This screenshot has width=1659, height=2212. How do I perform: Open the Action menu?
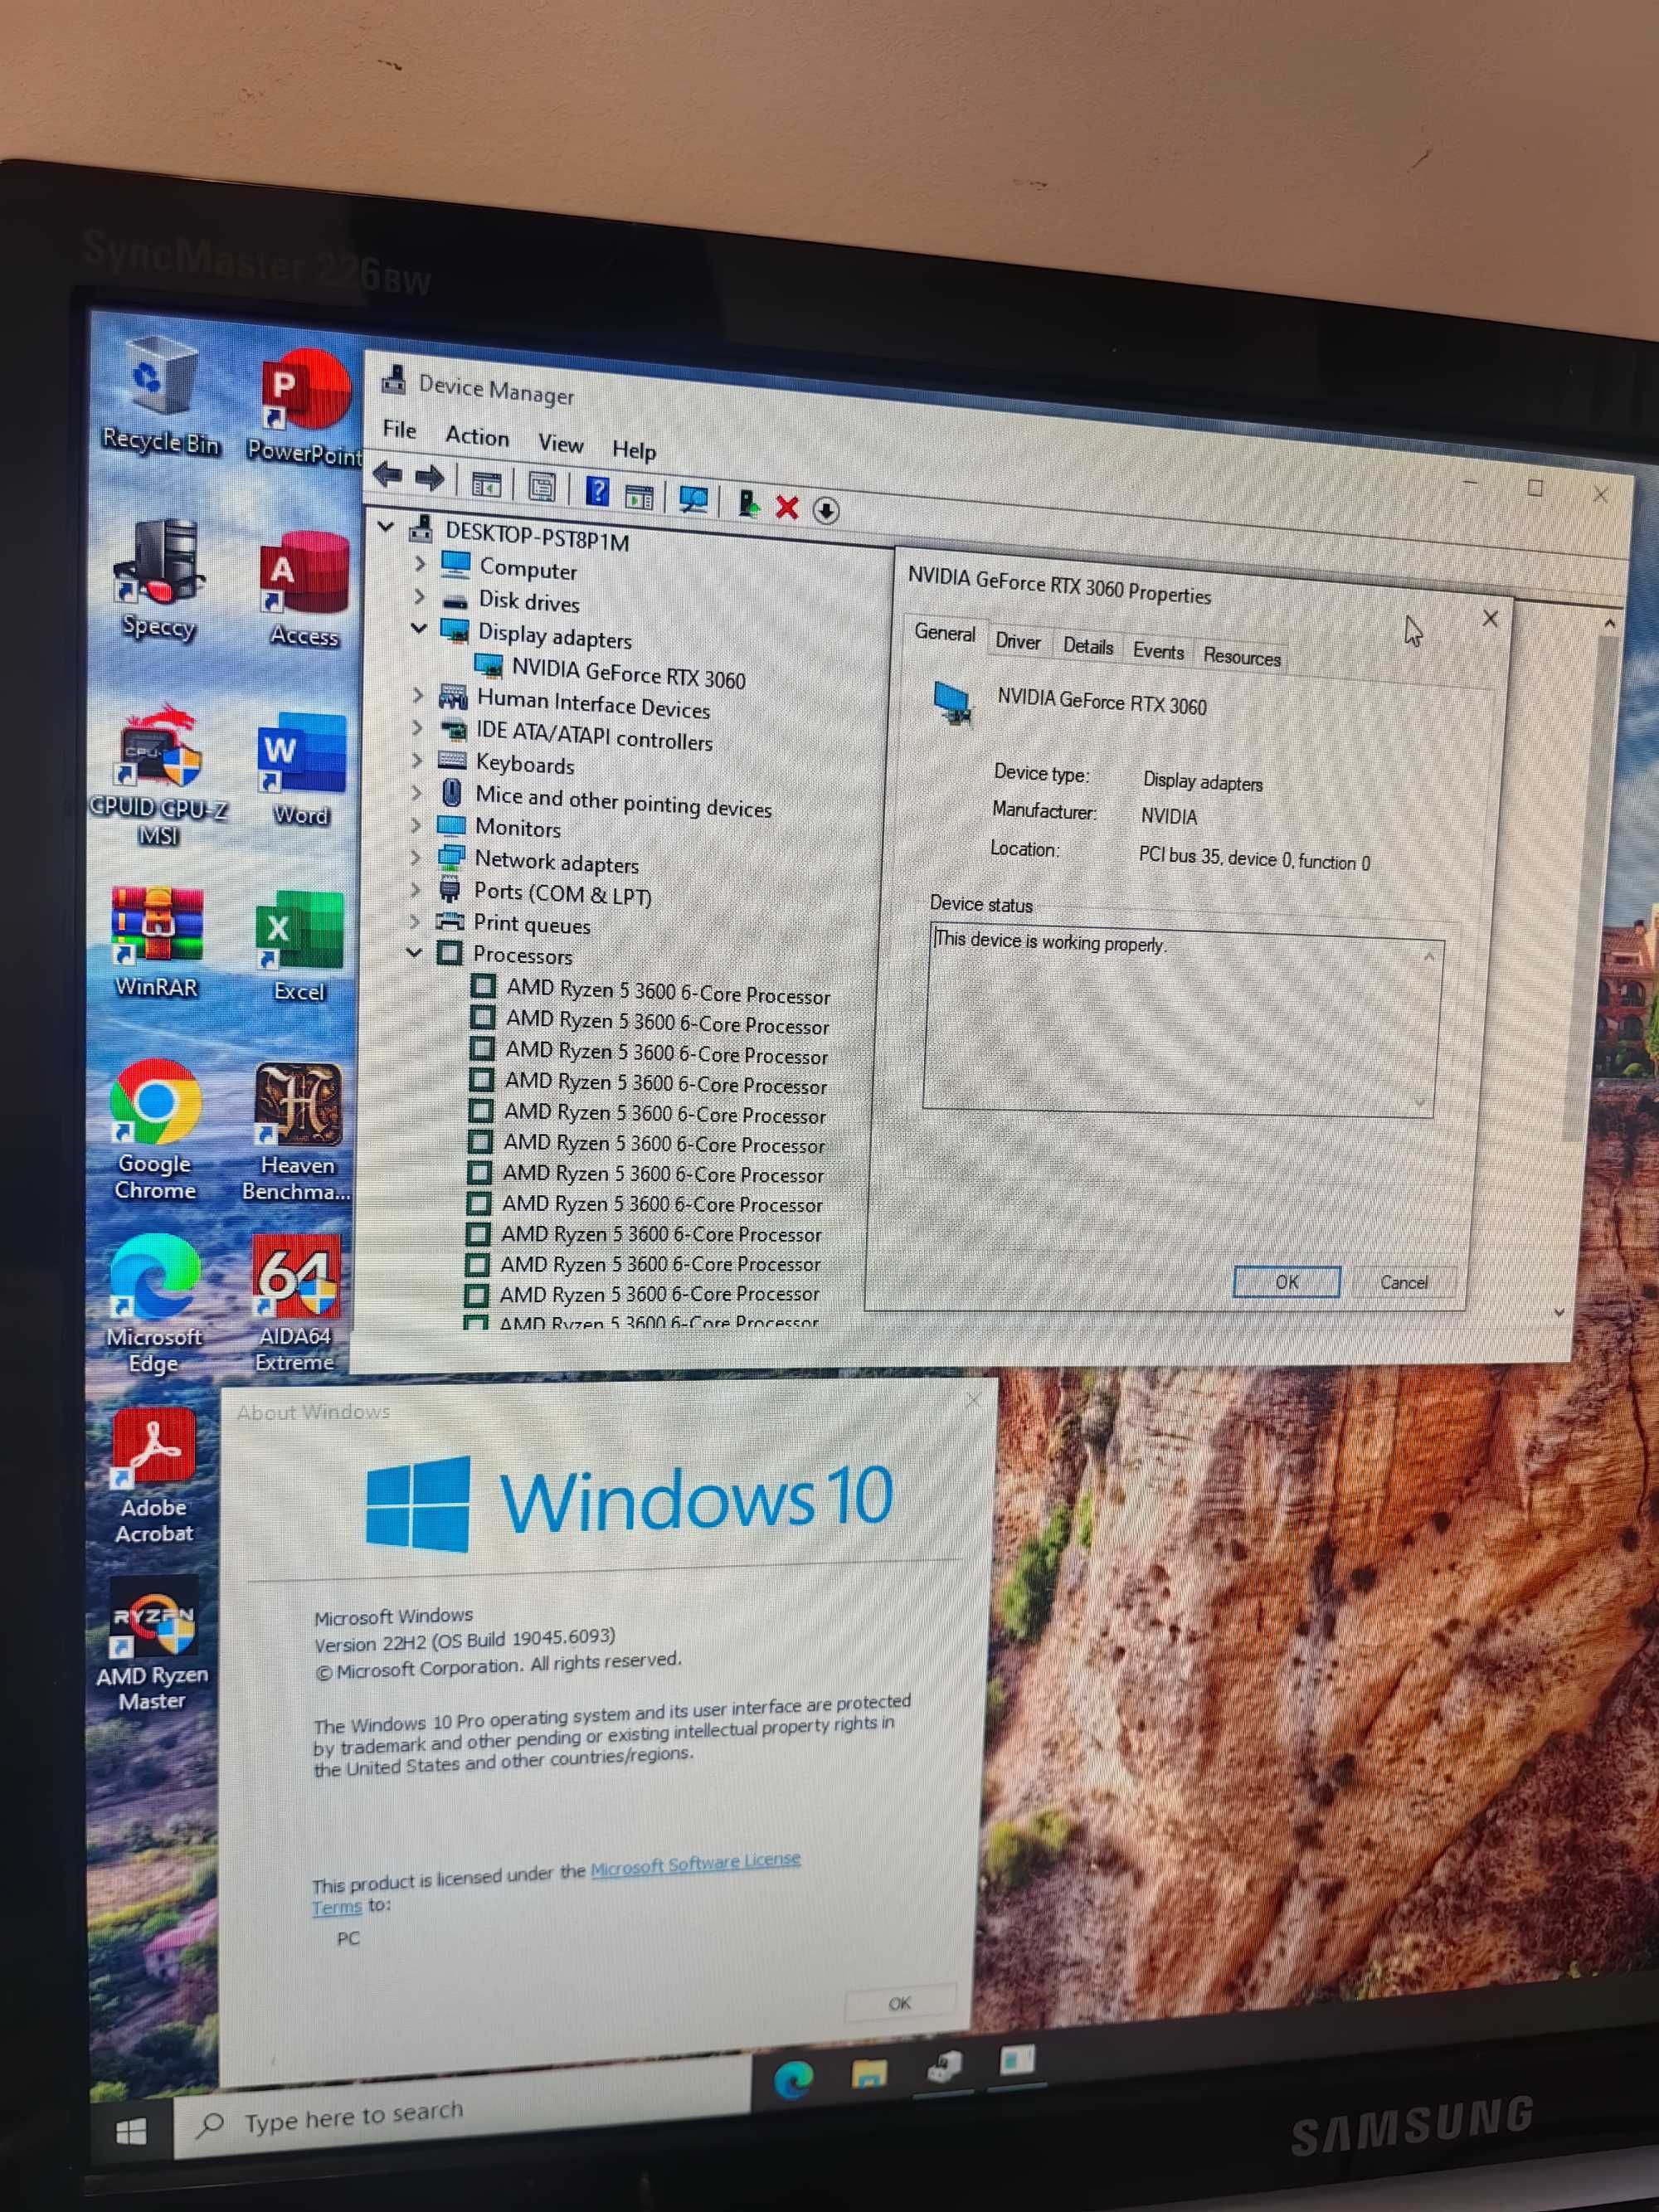[477, 436]
